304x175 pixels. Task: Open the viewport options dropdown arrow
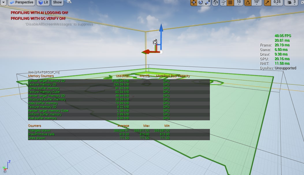[3, 3]
